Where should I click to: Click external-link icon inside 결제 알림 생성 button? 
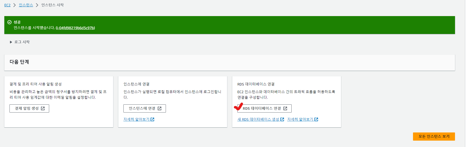point(43,108)
